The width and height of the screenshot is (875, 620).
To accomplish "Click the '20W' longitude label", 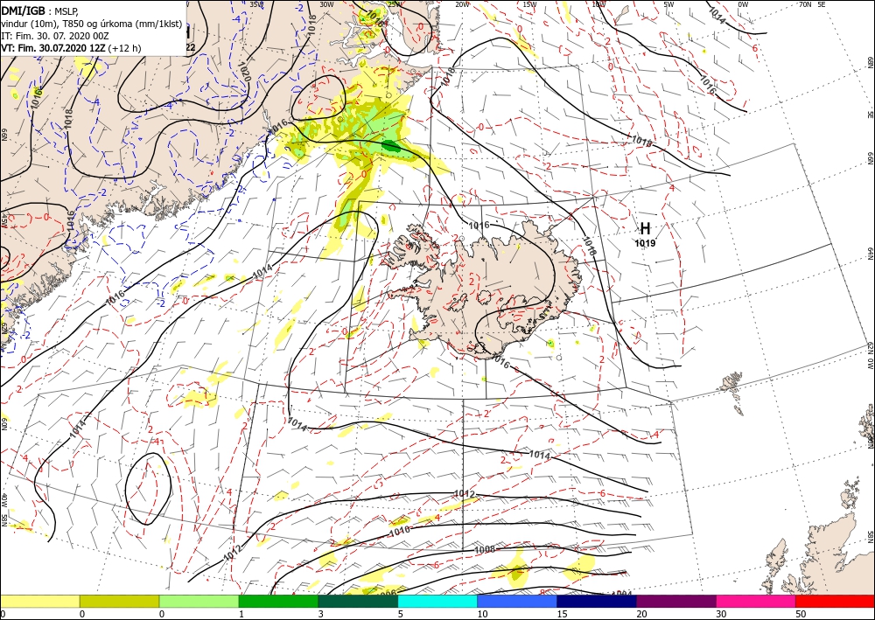I will 461,4.
